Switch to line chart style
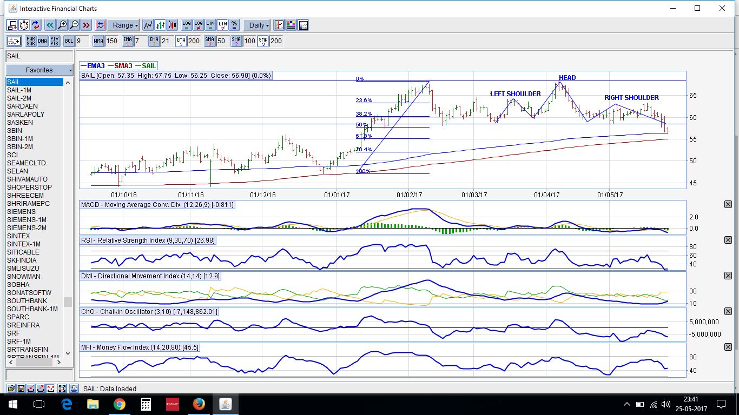This screenshot has height=415, width=739. click(148, 25)
